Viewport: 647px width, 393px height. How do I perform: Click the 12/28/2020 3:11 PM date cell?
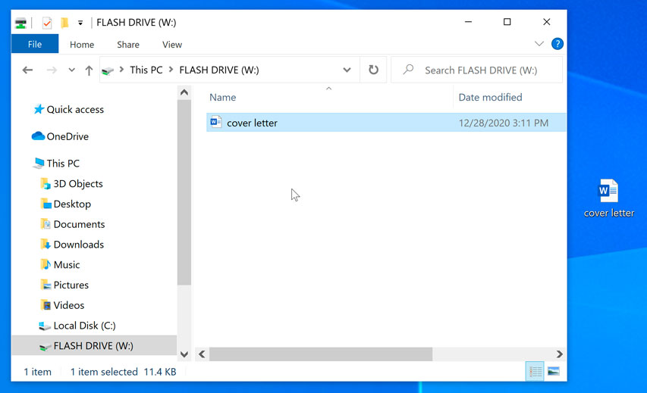pos(504,123)
